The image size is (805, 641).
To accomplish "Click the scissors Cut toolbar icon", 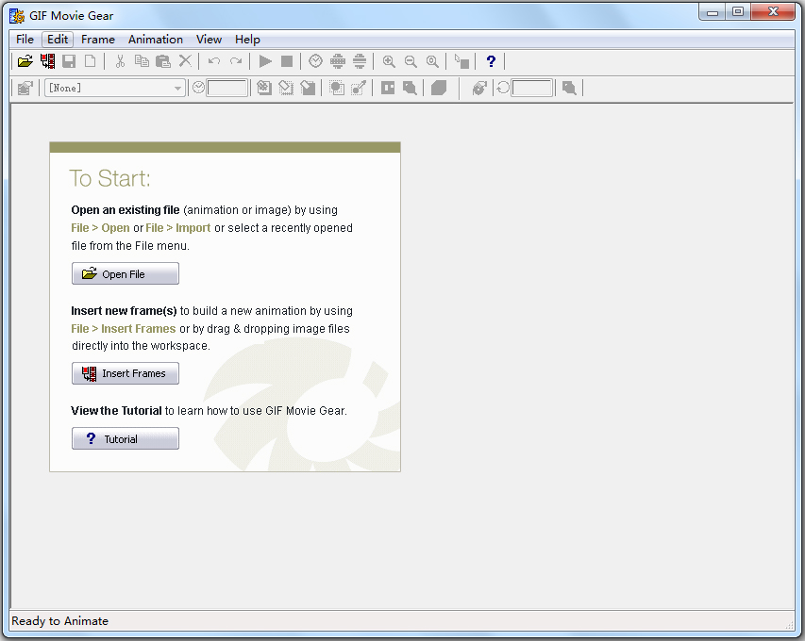I will (120, 61).
